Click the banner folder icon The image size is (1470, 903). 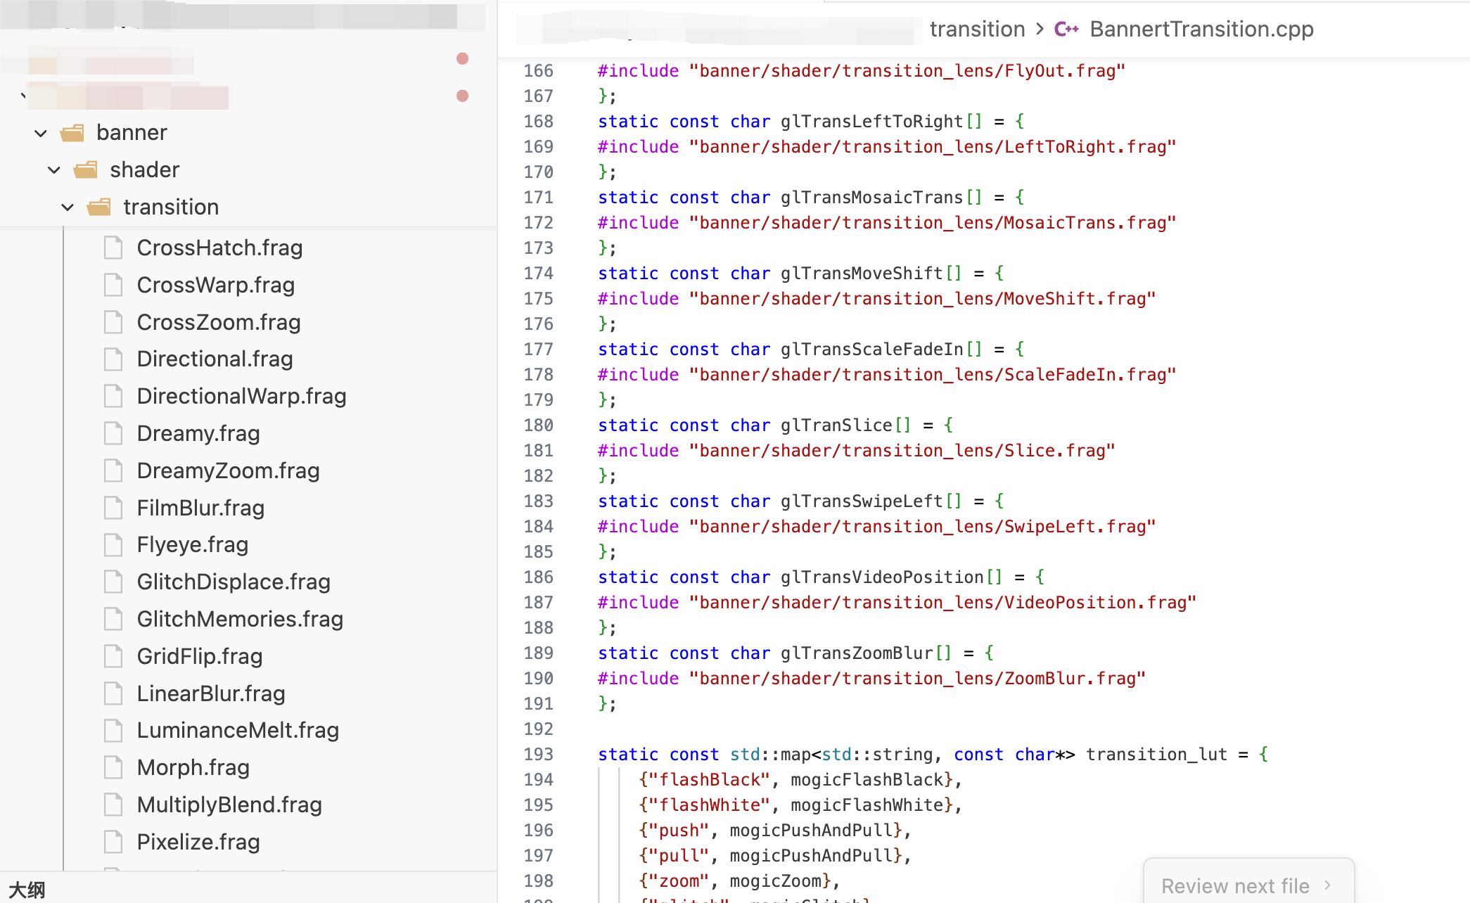pos(72,132)
